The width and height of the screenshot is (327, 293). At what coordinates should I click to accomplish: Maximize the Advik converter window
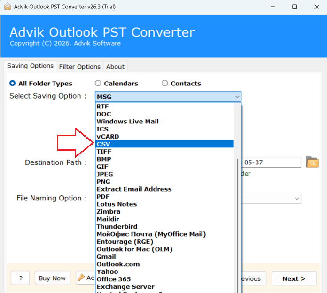295,7
